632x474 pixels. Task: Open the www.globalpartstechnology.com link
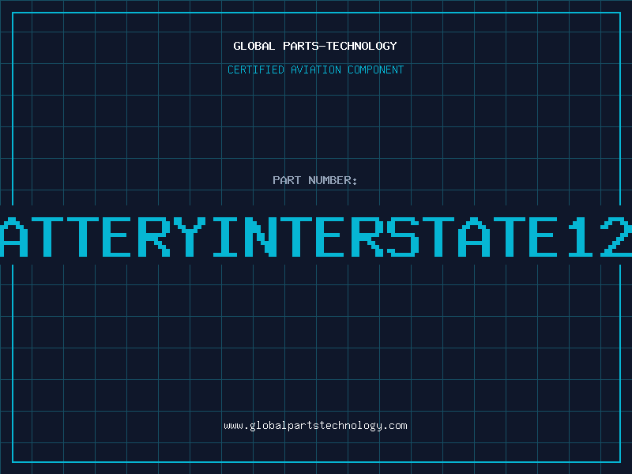[x=315, y=426]
